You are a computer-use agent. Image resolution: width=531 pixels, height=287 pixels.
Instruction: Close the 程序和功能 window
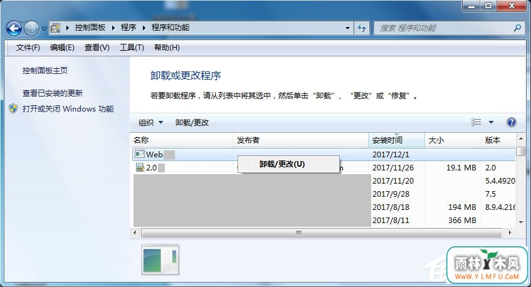512,6
